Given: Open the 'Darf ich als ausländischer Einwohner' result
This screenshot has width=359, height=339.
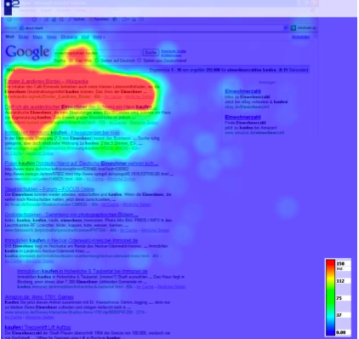Looking at the screenshot, I should (81, 107).
